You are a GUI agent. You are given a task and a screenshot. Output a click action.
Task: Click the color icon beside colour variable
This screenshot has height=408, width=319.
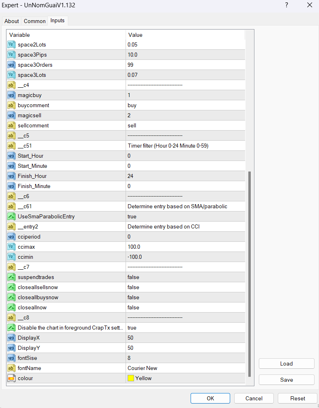(11, 378)
